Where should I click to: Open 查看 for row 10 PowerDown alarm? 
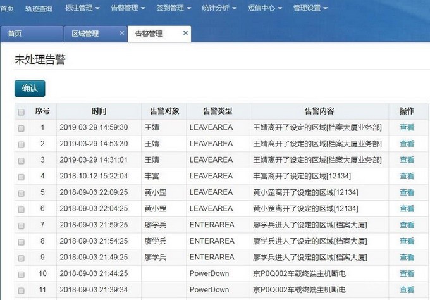pos(407,273)
